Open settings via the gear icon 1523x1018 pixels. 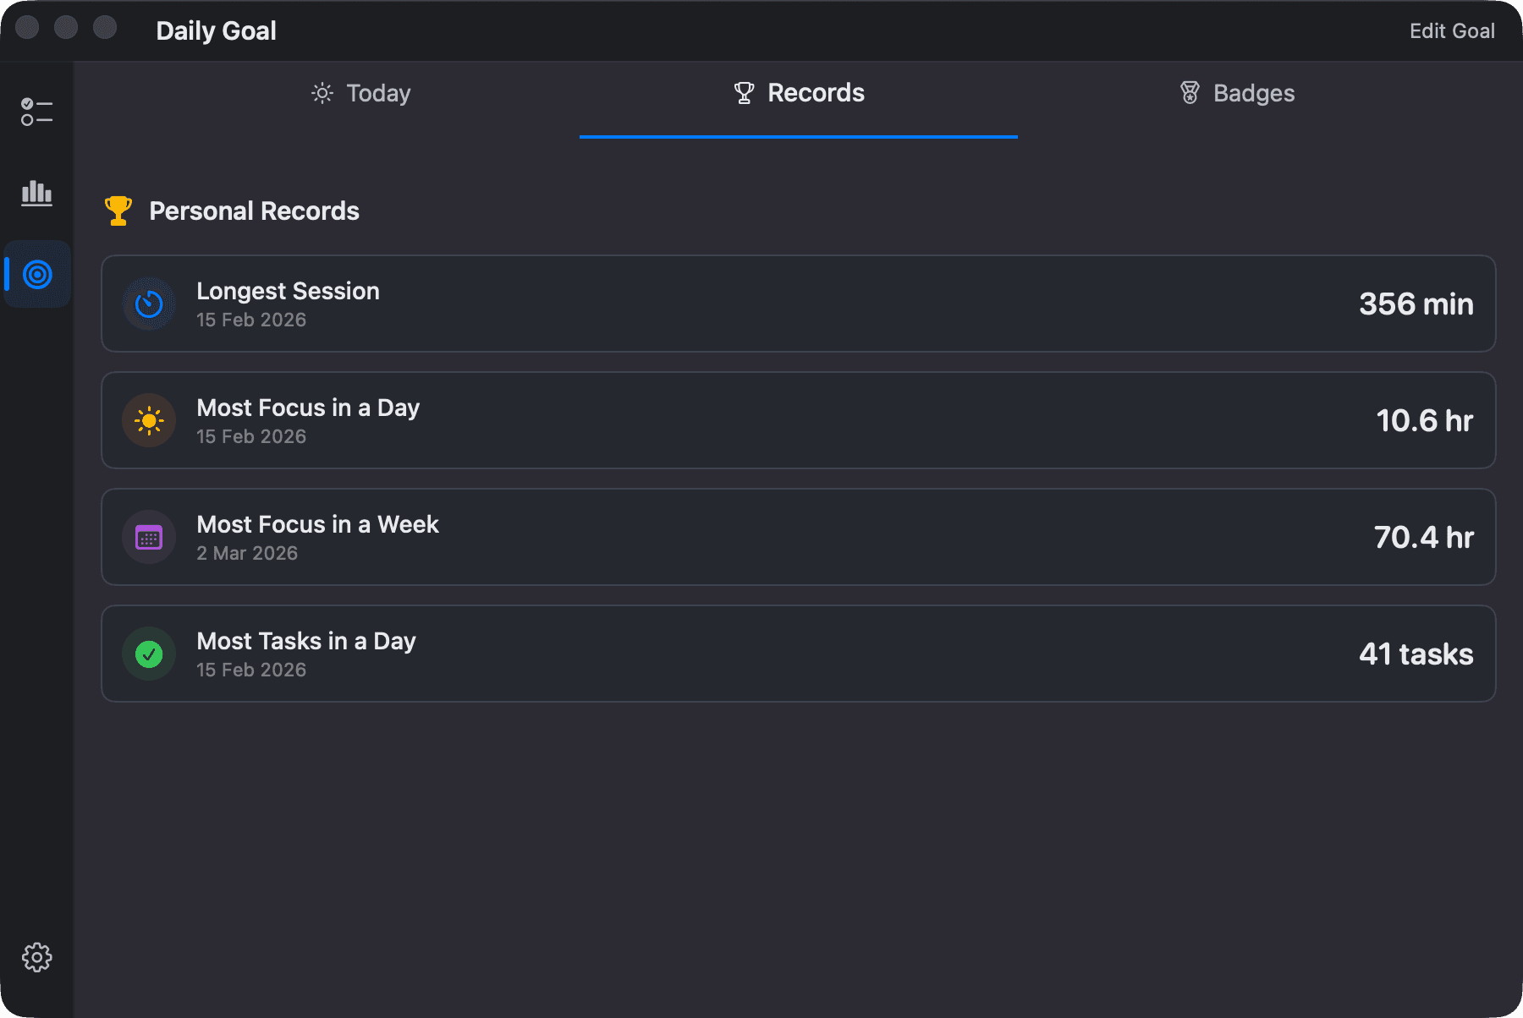pyautogui.click(x=36, y=957)
